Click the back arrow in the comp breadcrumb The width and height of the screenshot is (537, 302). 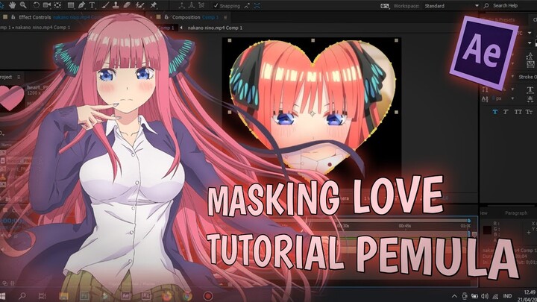coord(181,28)
